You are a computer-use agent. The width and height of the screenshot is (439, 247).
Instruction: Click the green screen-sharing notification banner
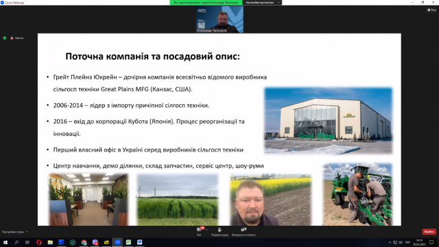(x=206, y=3)
